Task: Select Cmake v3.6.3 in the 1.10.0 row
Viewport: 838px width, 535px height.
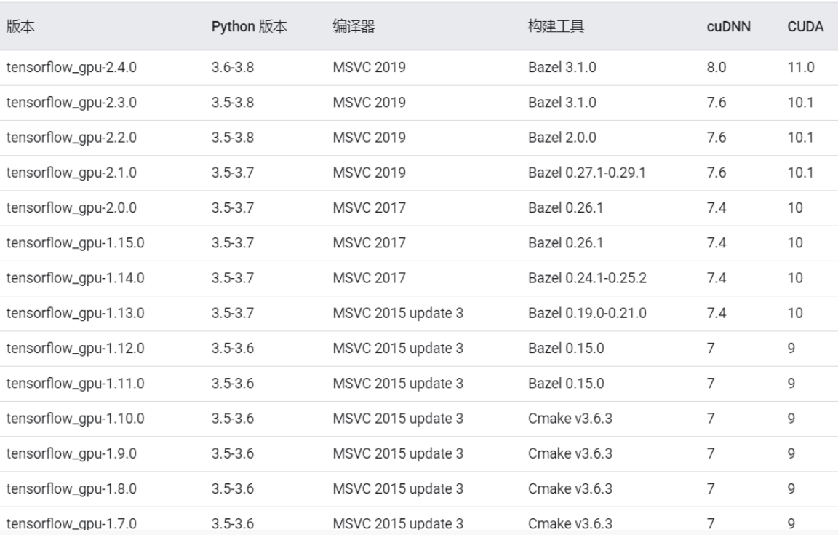Action: tap(570, 419)
